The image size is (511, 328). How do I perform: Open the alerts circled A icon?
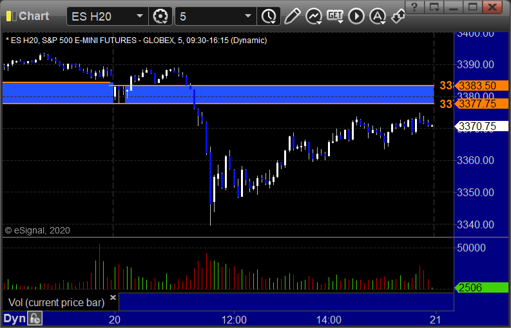pos(378,16)
